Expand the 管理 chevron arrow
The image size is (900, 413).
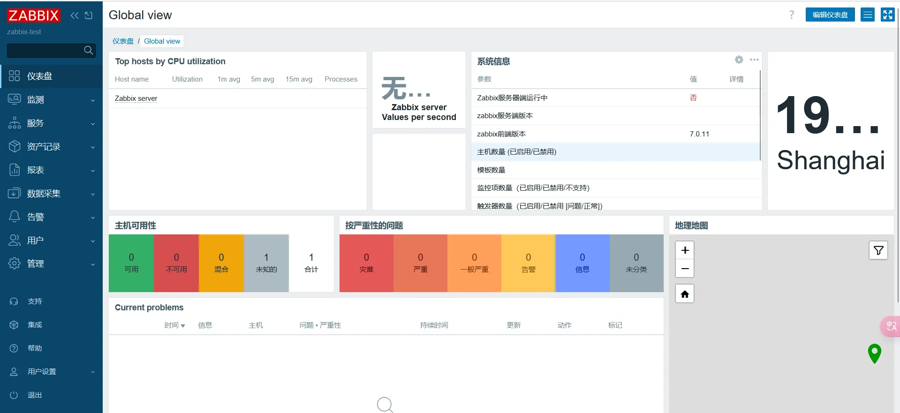click(x=93, y=264)
